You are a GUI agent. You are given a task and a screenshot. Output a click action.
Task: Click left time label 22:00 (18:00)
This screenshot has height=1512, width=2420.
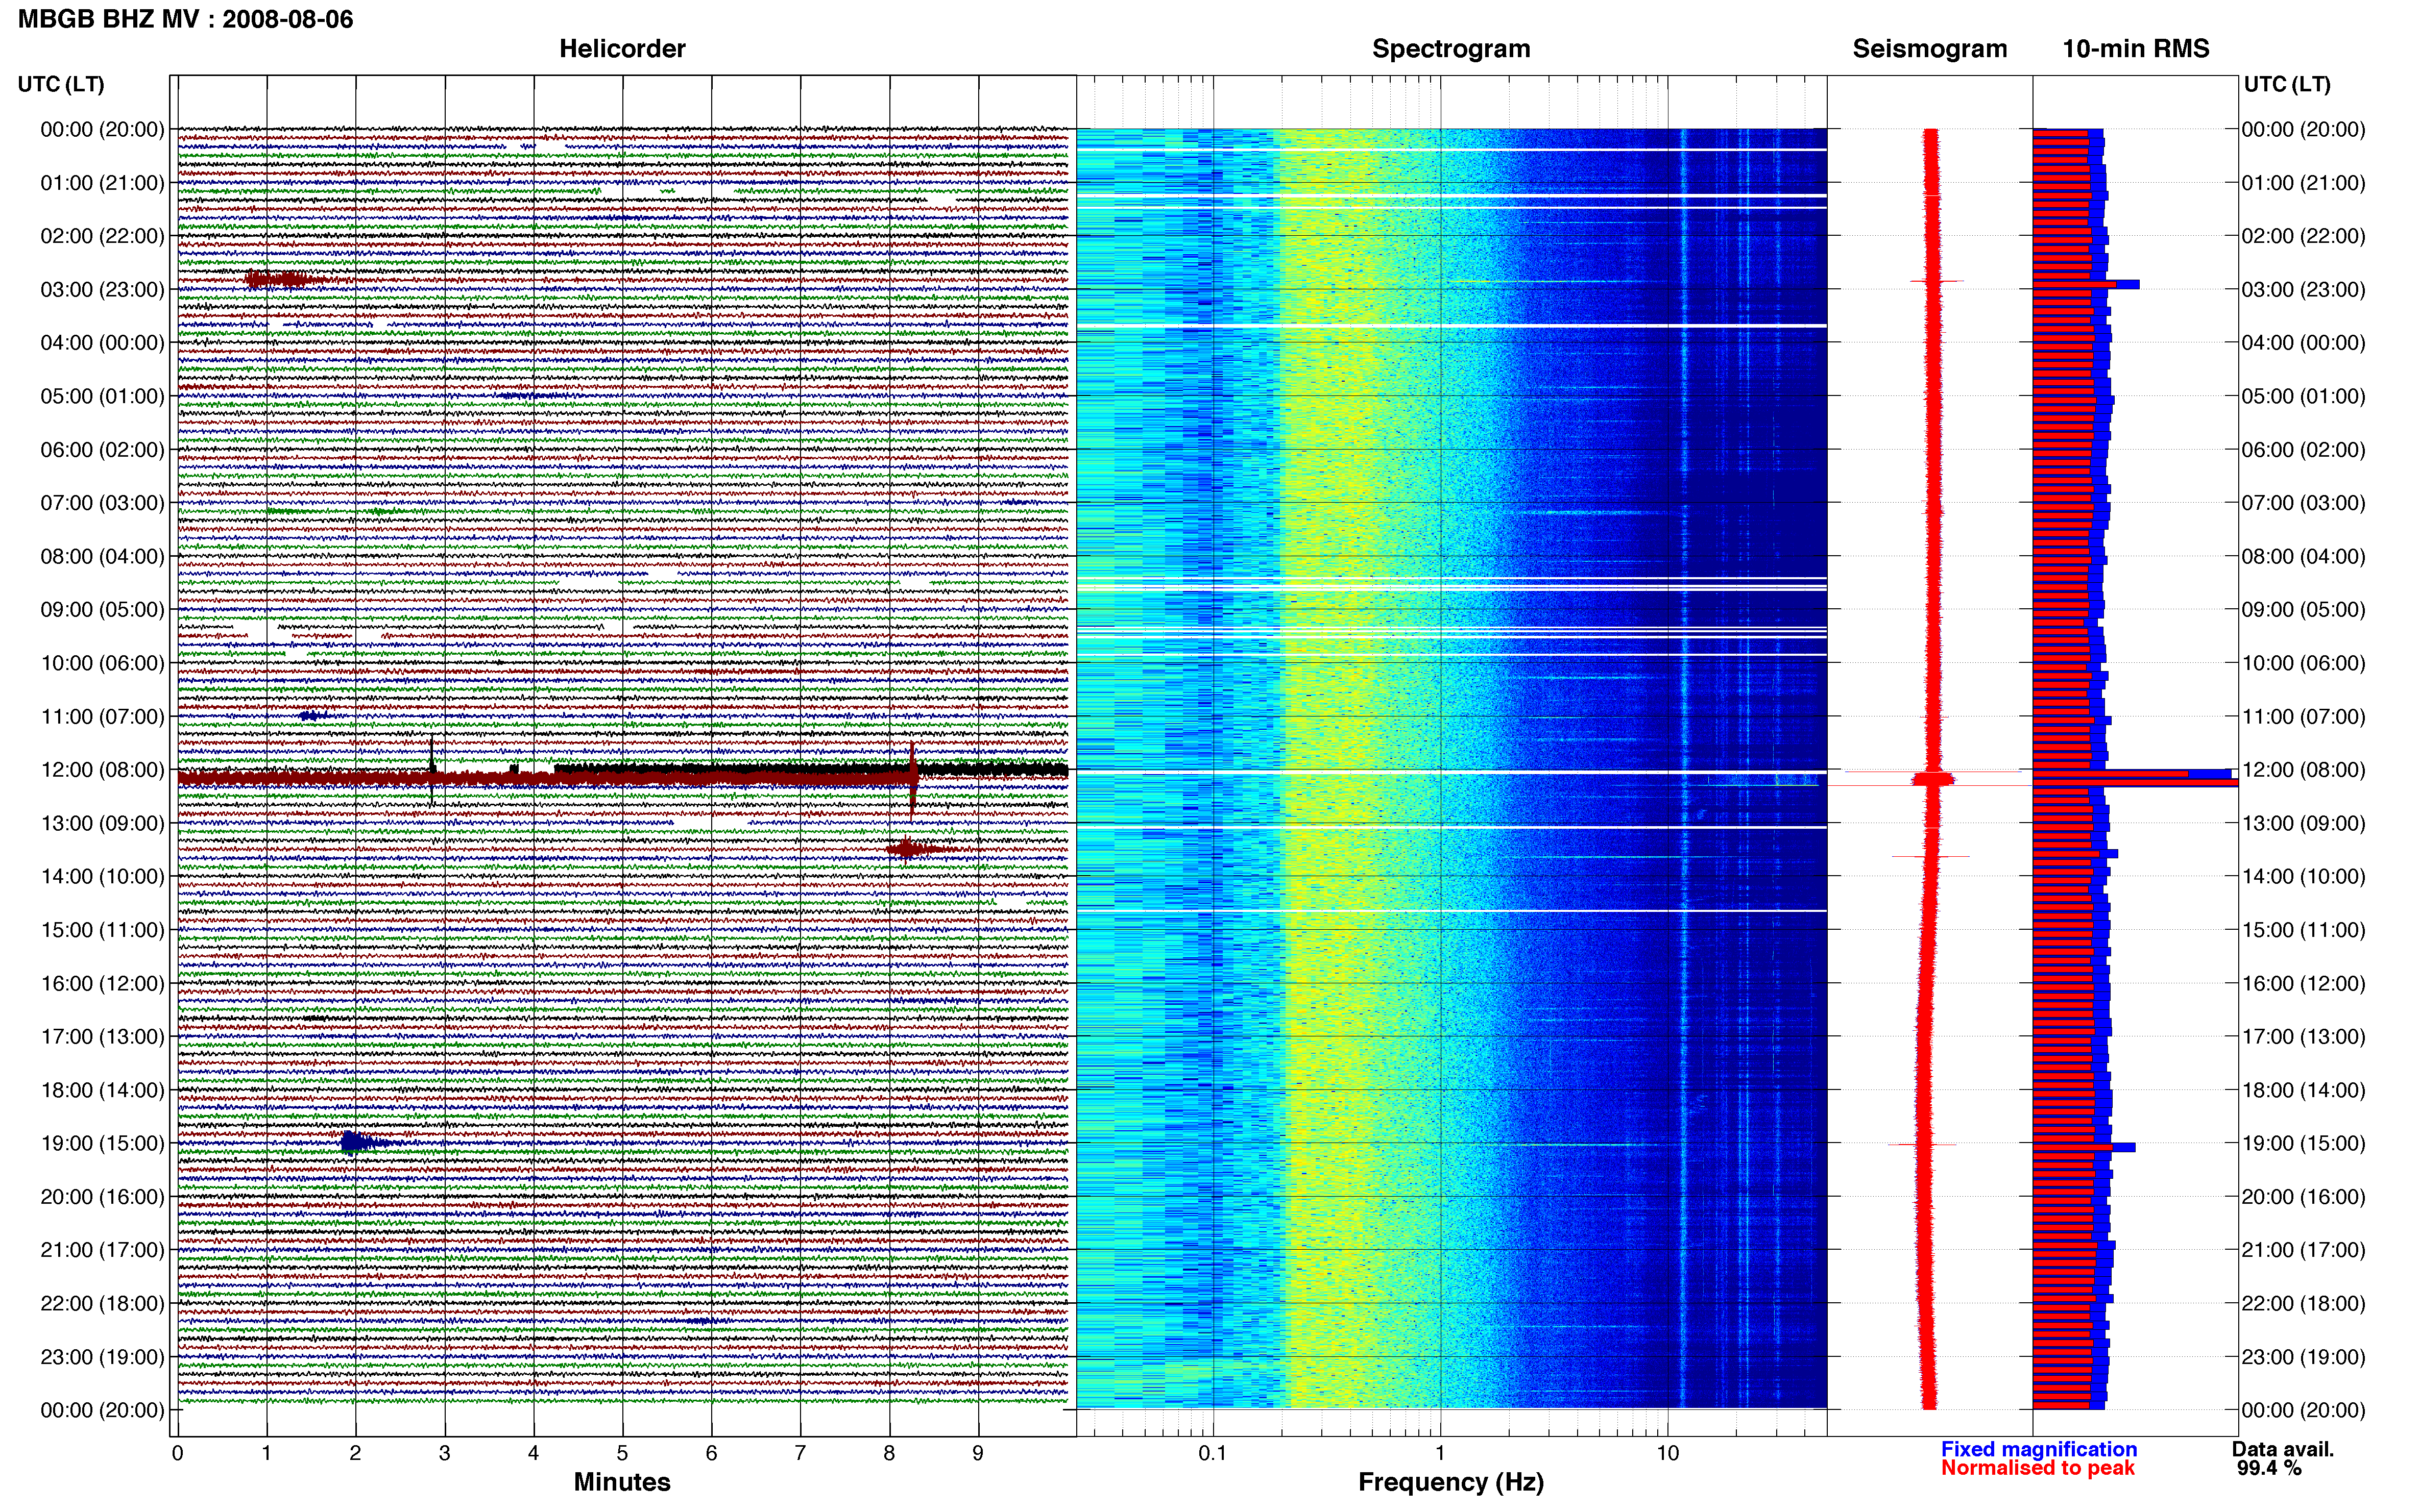tap(102, 1303)
